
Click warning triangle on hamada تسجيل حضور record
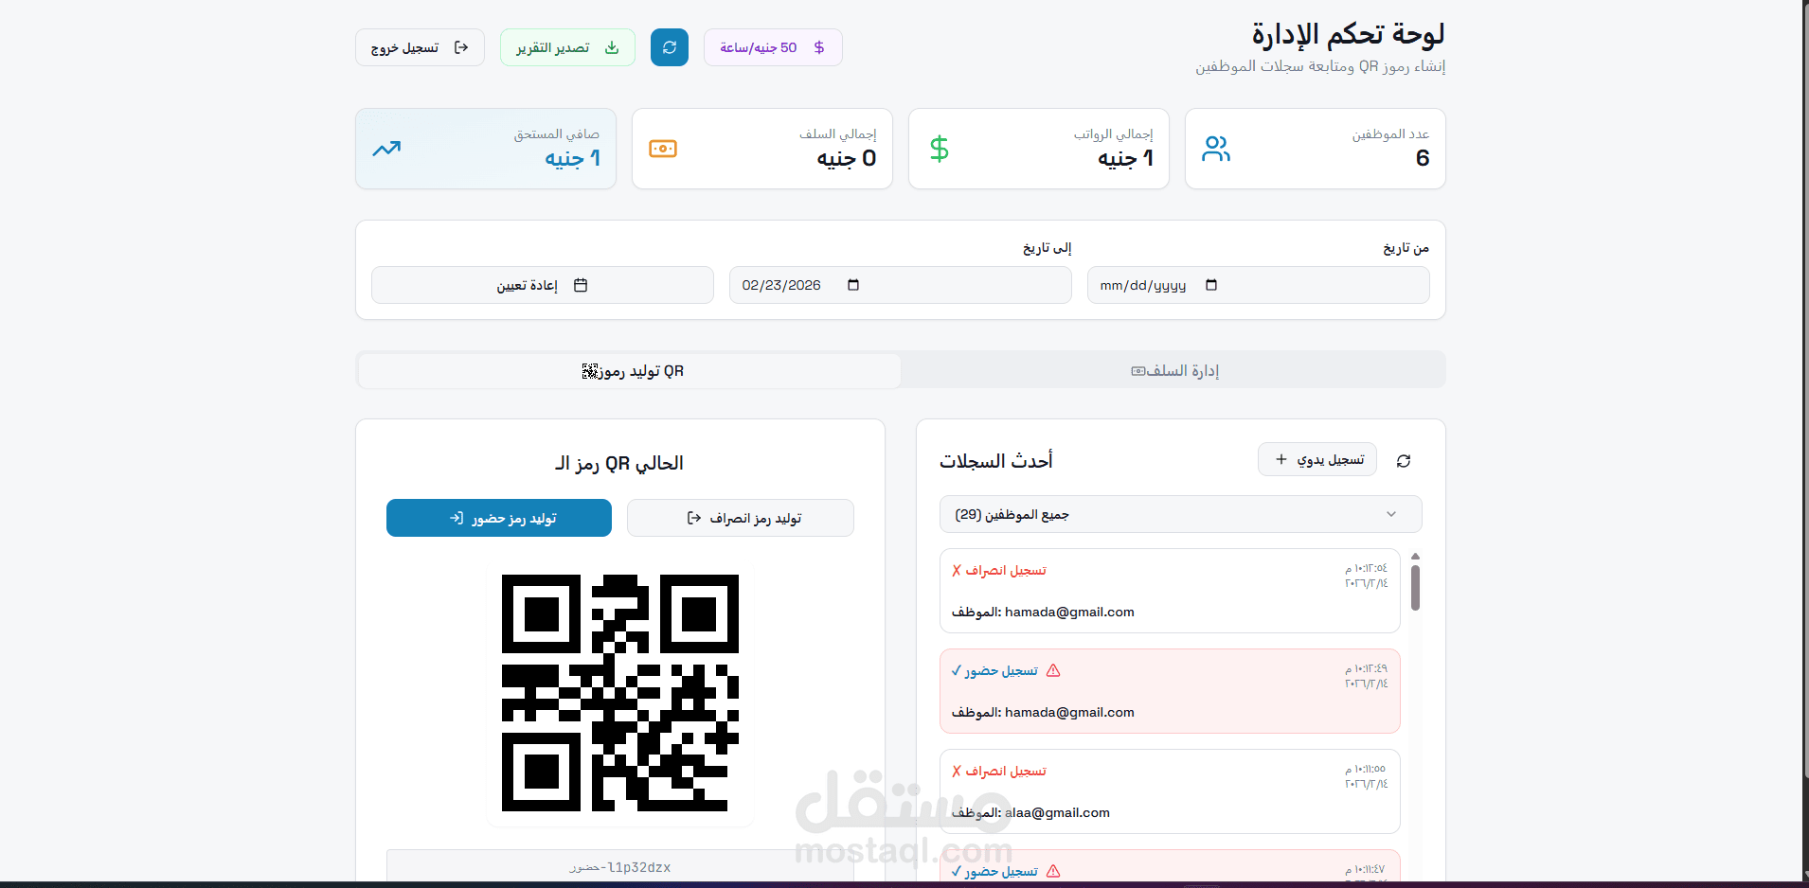click(1053, 670)
